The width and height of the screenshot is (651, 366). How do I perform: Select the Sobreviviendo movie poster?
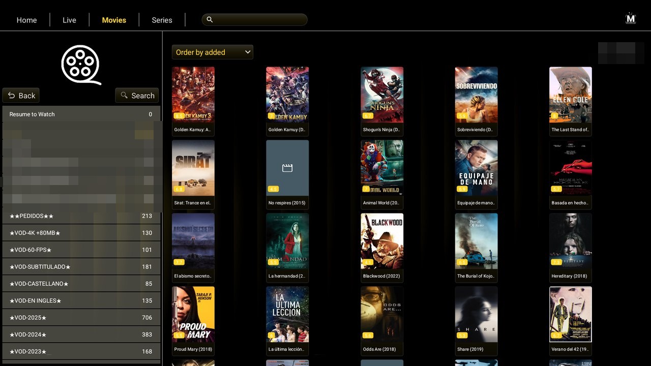(x=476, y=95)
